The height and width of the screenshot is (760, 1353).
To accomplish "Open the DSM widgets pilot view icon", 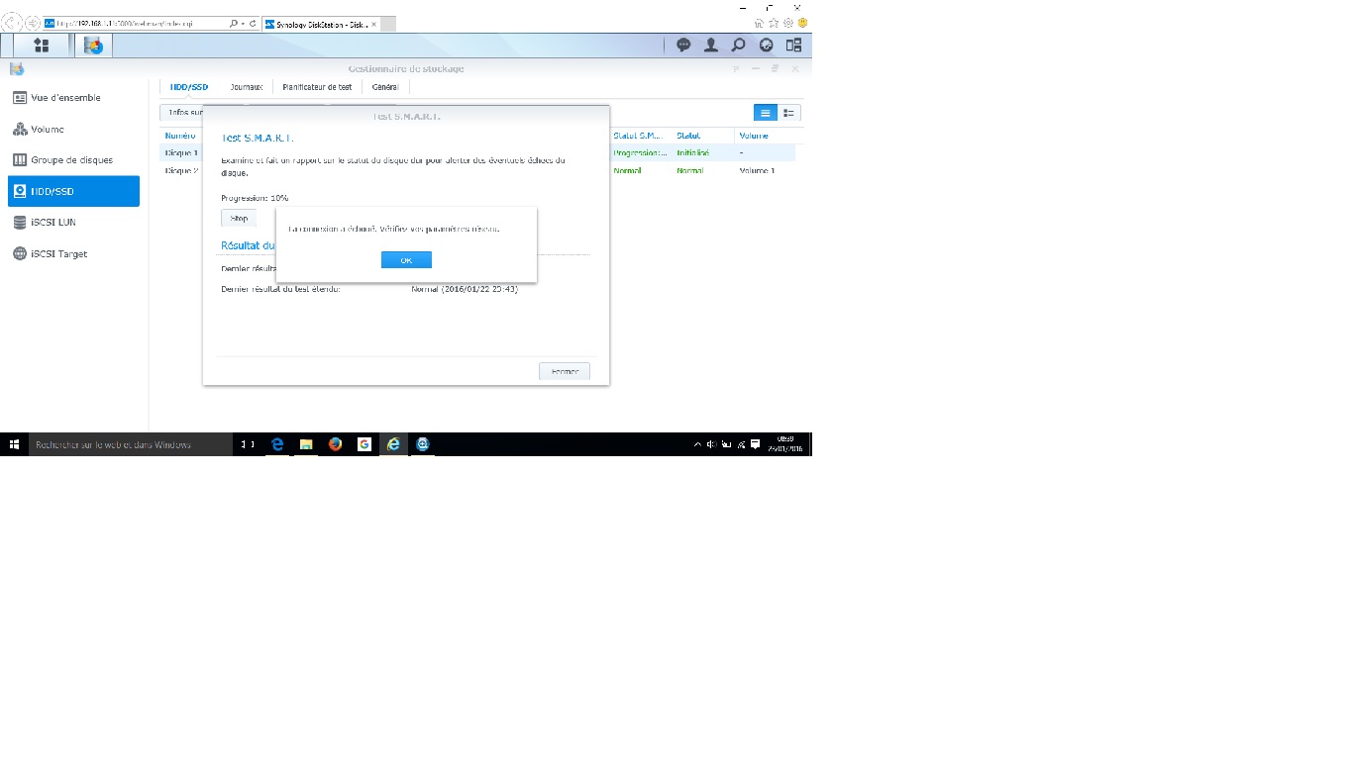I will point(793,45).
